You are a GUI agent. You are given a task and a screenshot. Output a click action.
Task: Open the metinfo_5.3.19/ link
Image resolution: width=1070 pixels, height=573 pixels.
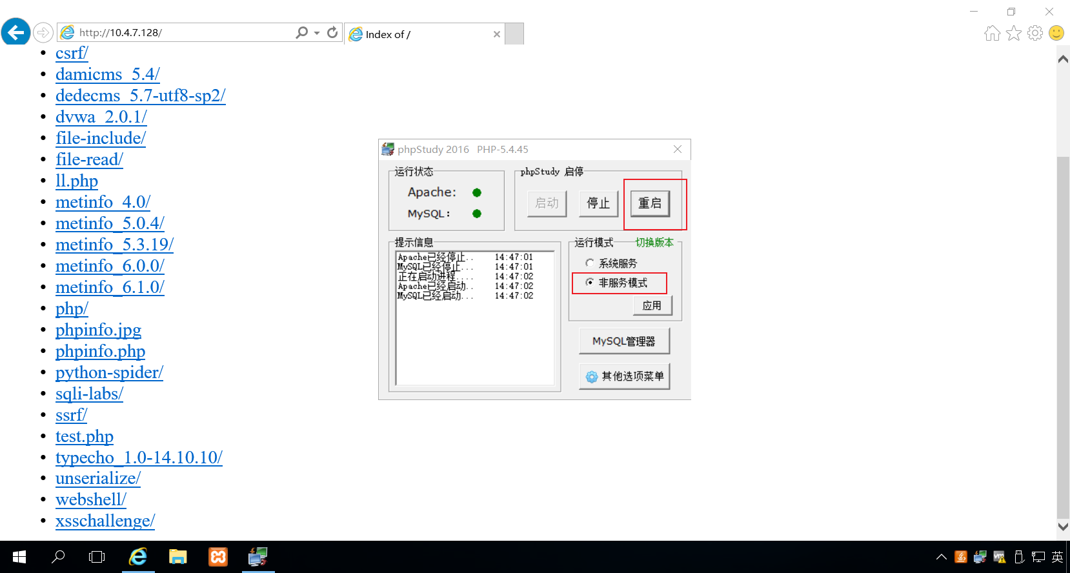pyautogui.click(x=114, y=245)
